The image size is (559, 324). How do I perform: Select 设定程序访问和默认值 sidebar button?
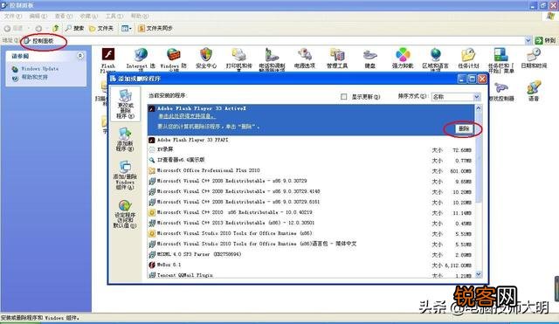point(125,214)
